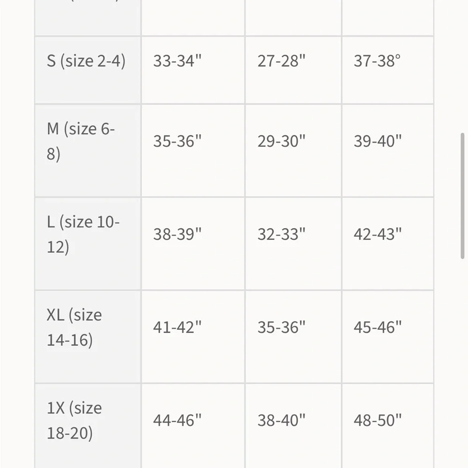Click the 38-40" measurement cell
This screenshot has width=468, height=468.
tap(281, 421)
